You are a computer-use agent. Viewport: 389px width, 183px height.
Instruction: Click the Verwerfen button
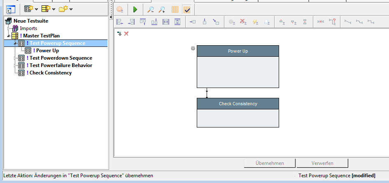pos(322,163)
